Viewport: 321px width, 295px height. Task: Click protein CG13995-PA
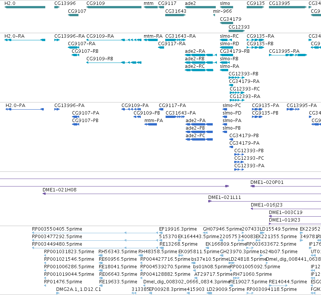point(293,109)
